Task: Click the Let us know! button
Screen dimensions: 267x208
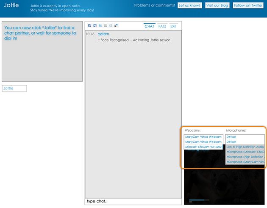Action: tap(189, 6)
